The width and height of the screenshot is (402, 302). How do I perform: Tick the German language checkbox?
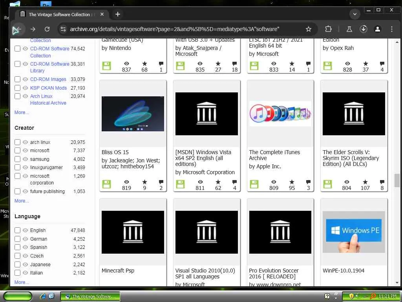(x=17, y=239)
